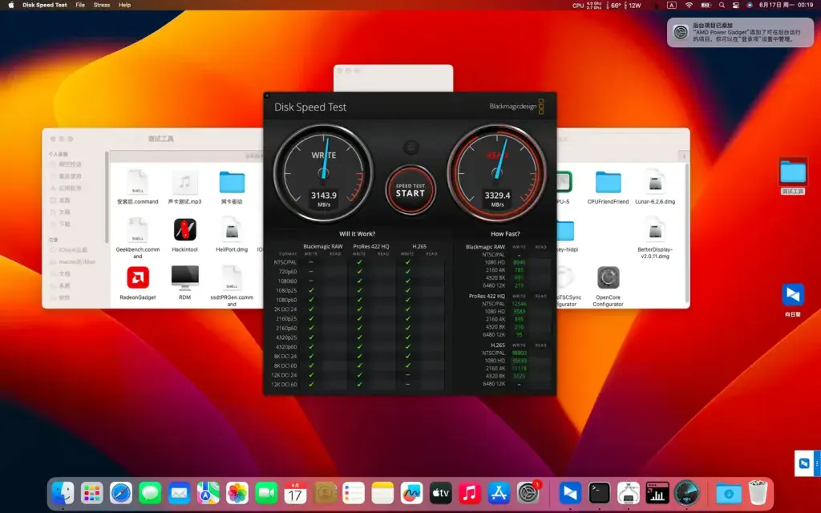Screen dimensions: 821x513
Task: Click the Blackmagicdesign logo
Action: tap(516, 107)
